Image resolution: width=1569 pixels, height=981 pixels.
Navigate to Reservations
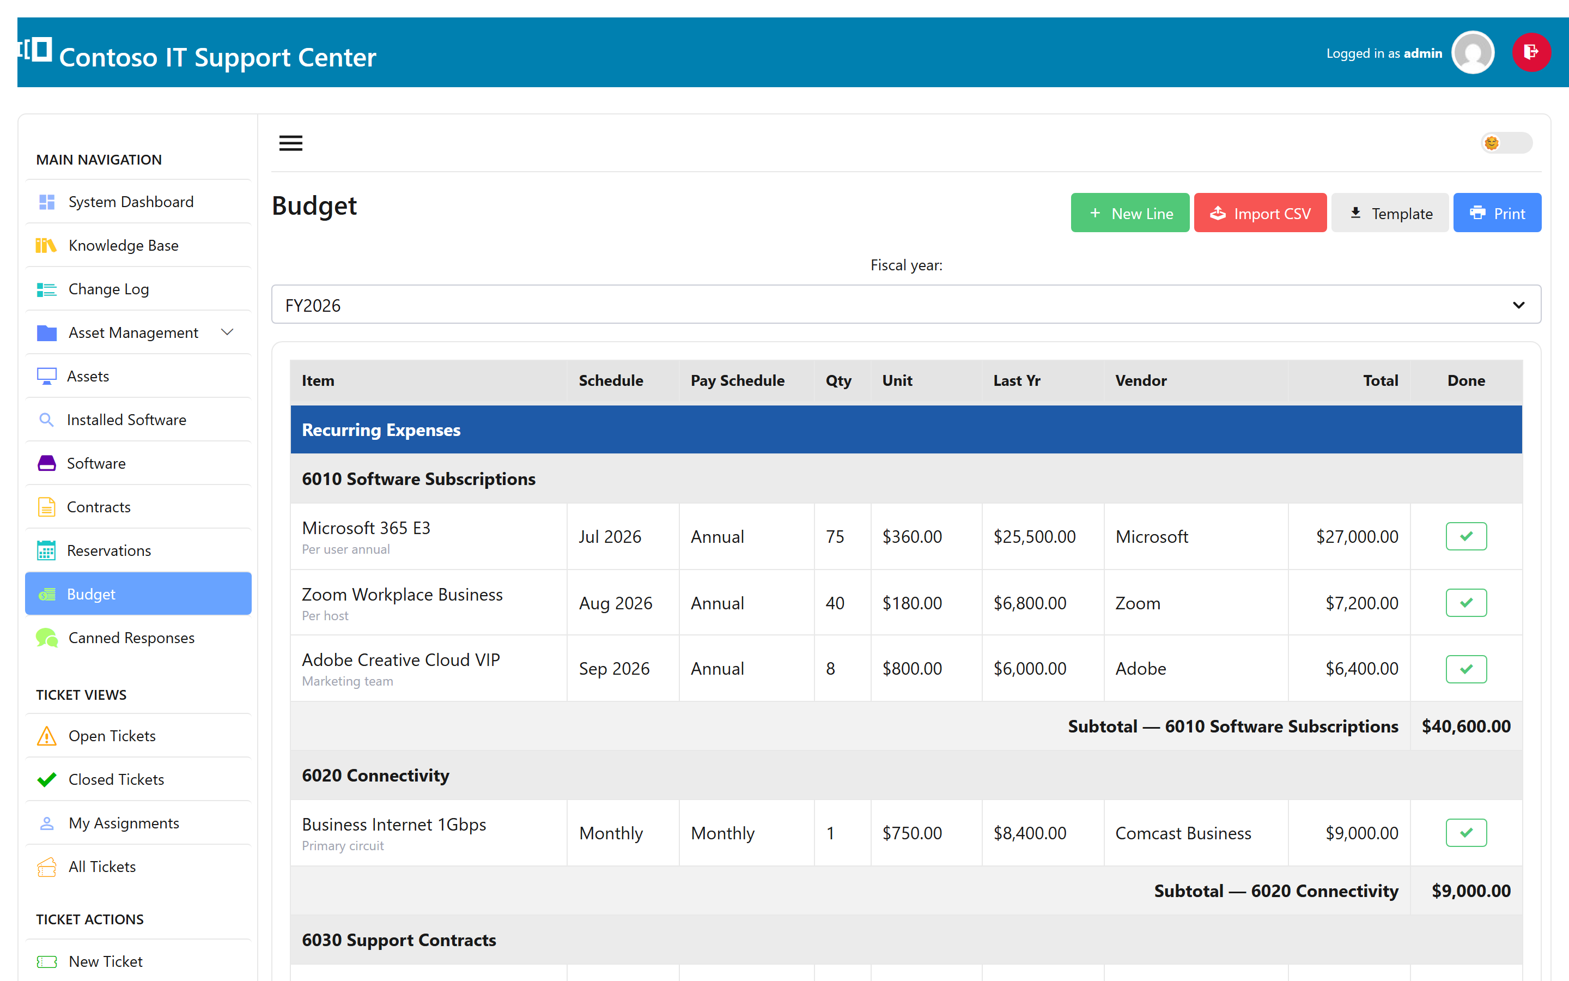point(138,550)
